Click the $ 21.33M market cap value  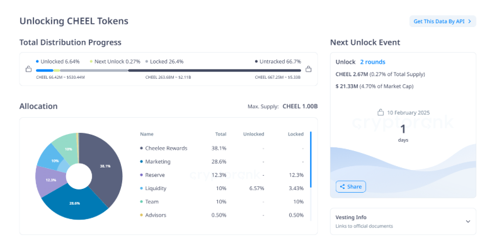coord(346,86)
